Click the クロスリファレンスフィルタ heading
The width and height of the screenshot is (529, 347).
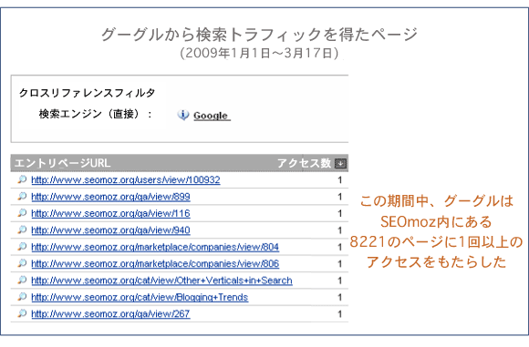click(87, 93)
